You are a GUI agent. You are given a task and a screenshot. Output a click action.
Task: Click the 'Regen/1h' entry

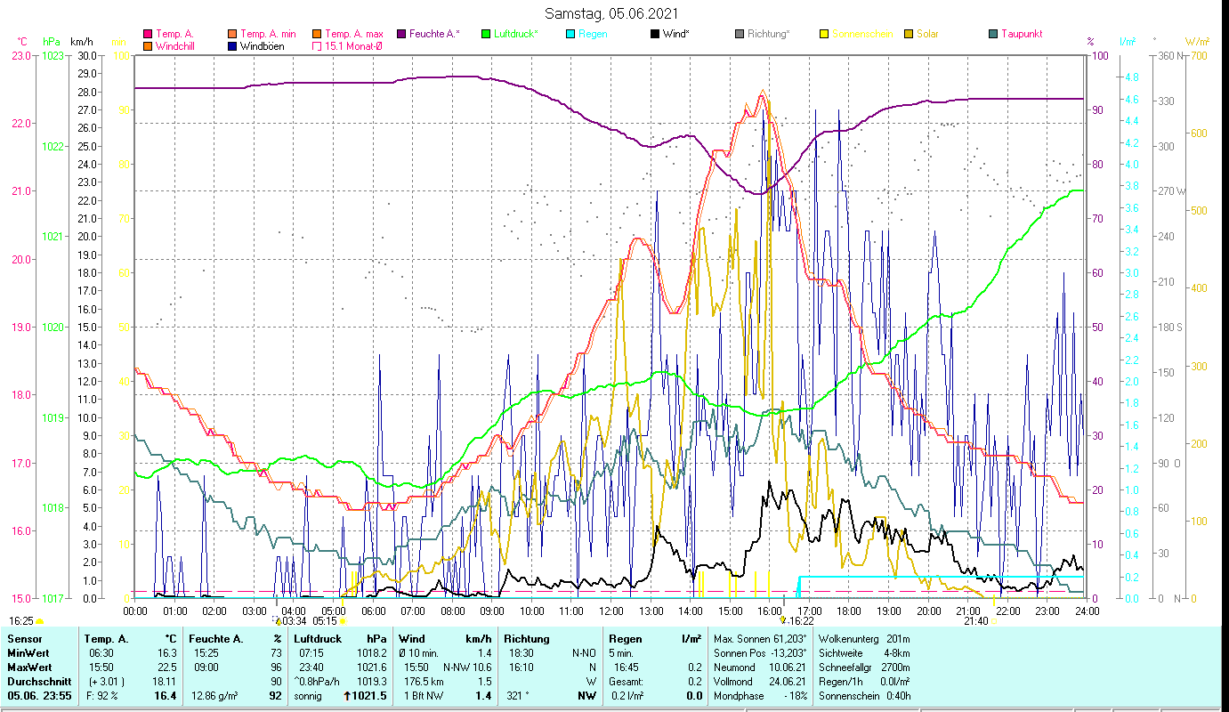click(863, 682)
